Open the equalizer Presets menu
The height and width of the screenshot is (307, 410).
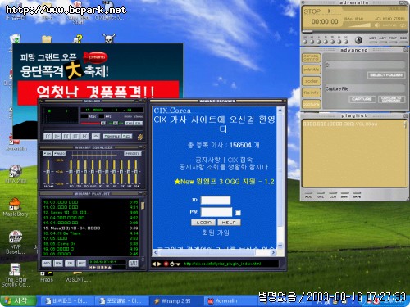133,154
